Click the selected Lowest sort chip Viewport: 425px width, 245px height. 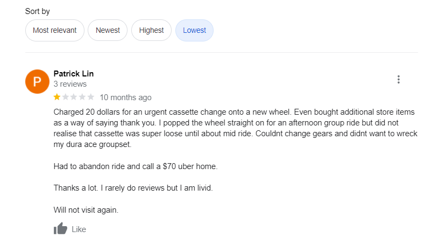click(194, 30)
